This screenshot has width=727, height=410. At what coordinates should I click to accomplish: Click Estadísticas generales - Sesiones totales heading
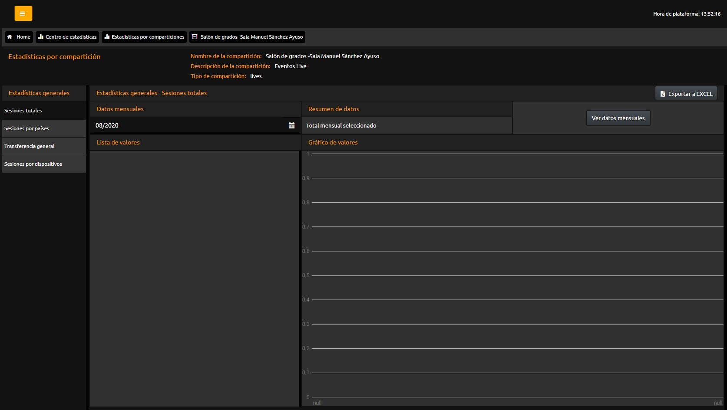(152, 93)
